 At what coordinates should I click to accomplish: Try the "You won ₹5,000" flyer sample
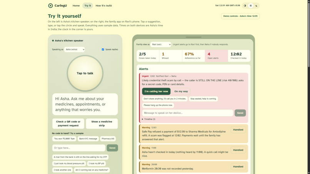tap(64, 139)
